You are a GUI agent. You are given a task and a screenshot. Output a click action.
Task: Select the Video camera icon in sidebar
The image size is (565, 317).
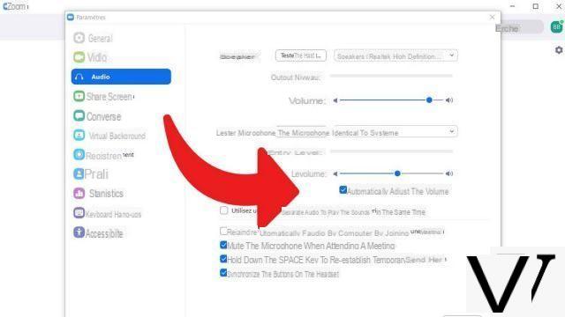[x=79, y=57]
